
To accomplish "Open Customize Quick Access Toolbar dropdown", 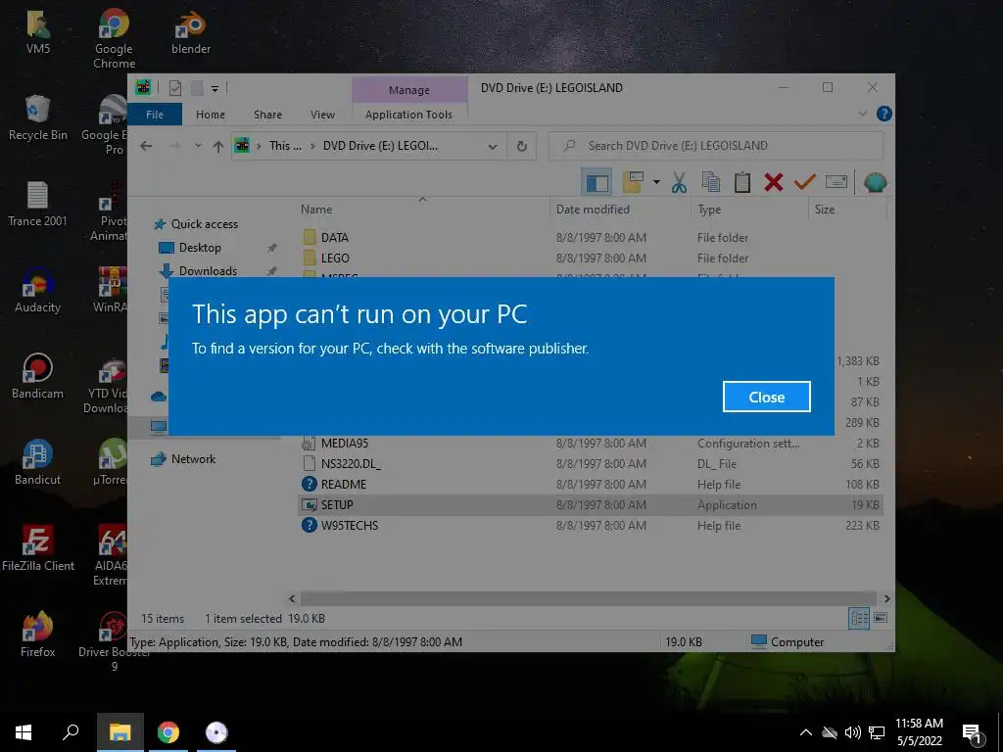I will (215, 89).
